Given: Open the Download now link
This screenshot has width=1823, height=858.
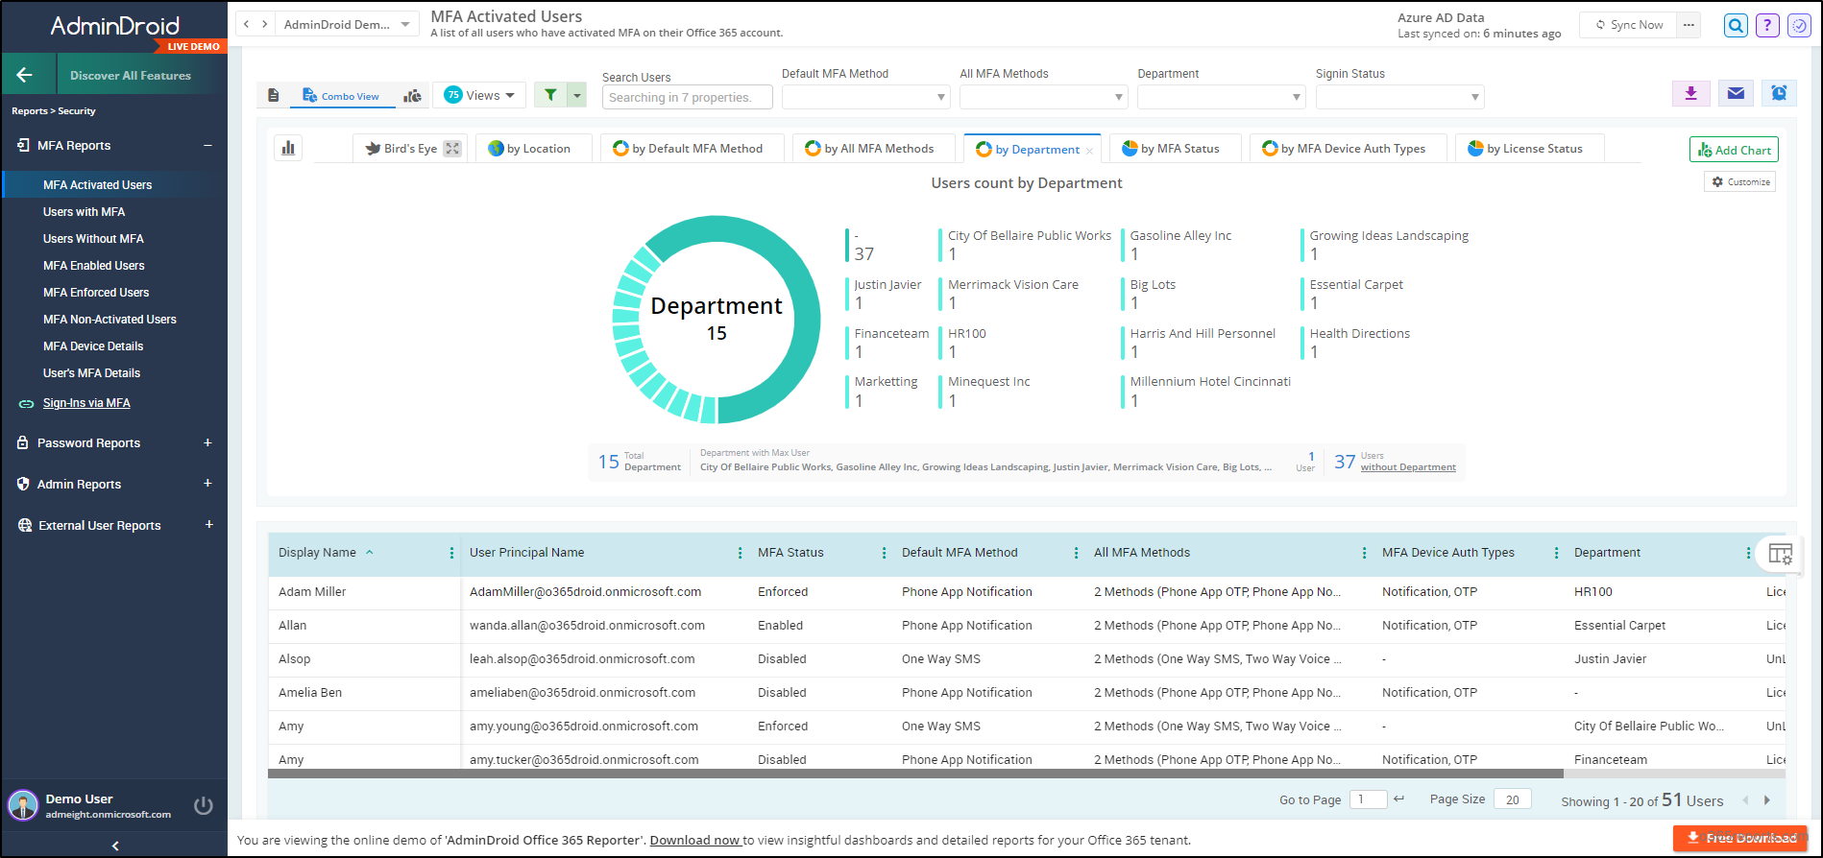Looking at the screenshot, I should click(x=695, y=840).
